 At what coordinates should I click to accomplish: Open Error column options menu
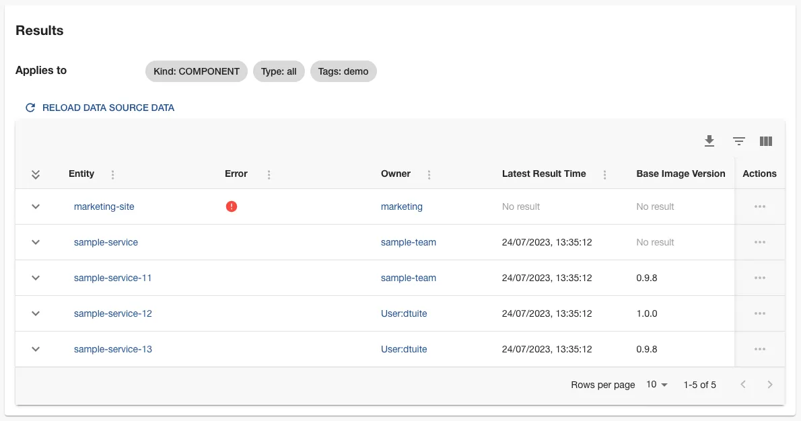click(x=269, y=174)
